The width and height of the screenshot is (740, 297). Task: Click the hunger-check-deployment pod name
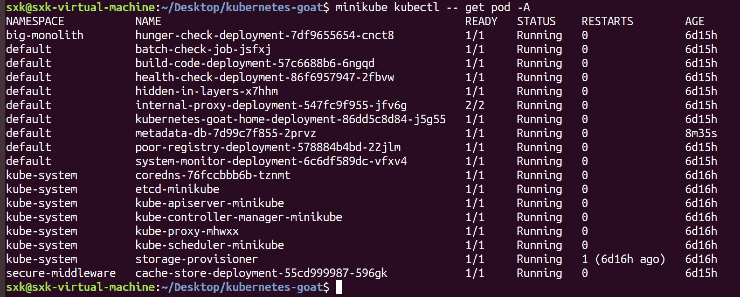click(264, 36)
